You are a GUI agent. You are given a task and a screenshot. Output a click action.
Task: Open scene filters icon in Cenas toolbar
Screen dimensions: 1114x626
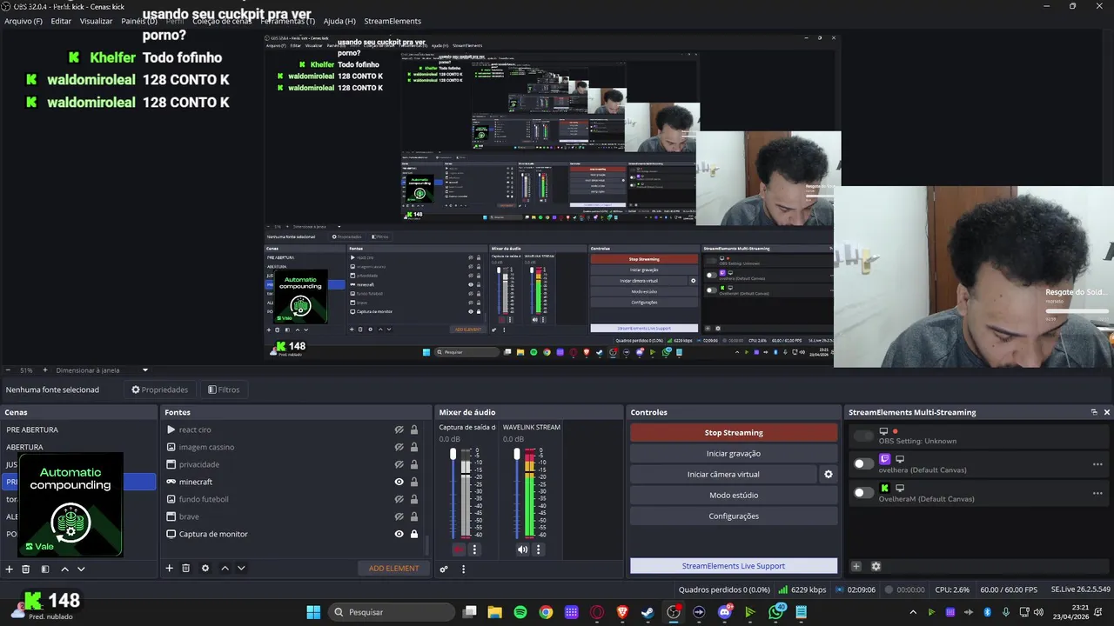pyautogui.click(x=45, y=569)
